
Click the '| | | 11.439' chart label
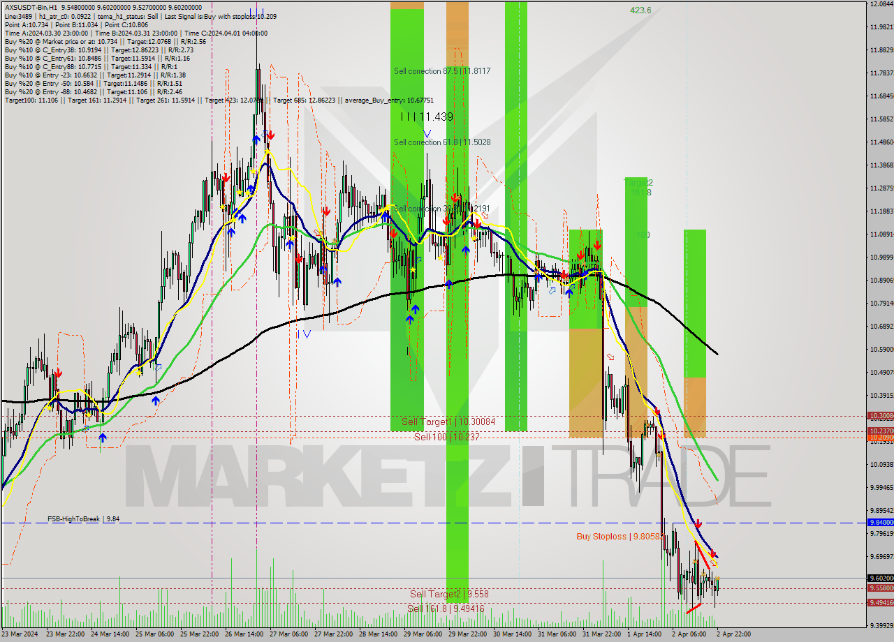pyautogui.click(x=427, y=117)
